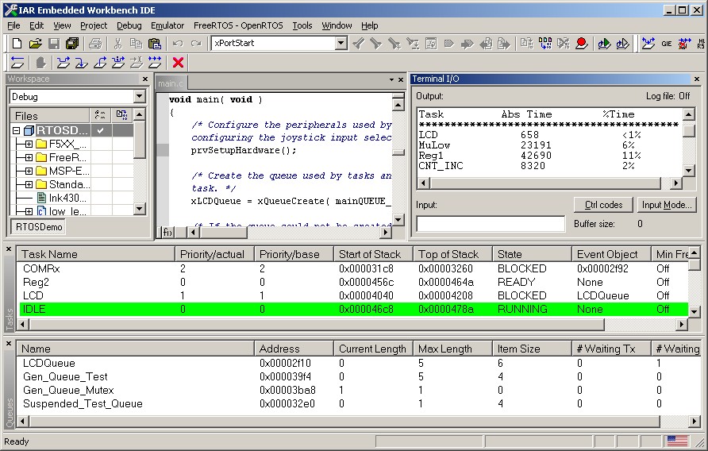Select the IDLE task row

[x=353, y=309]
